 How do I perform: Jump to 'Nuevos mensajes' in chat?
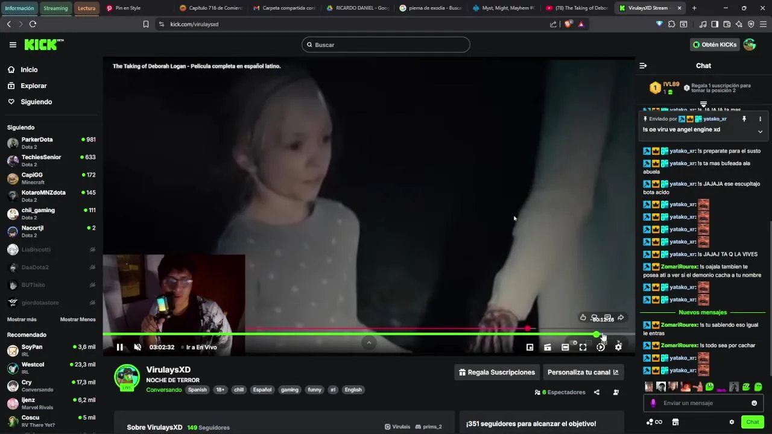coord(703,312)
